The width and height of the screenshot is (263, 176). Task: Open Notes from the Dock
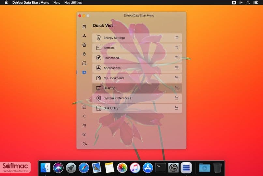point(110,168)
